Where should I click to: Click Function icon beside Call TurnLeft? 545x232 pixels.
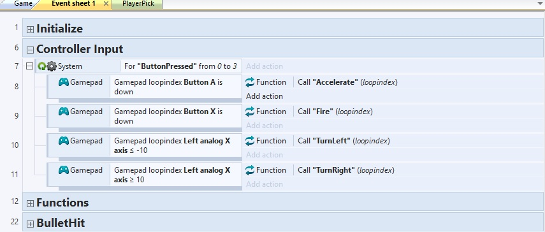250,141
